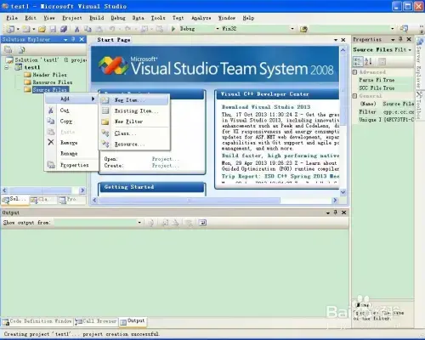The width and height of the screenshot is (425, 340).
Task: Click the Solution Explorer horizontal scrollbar right arrow
Action: click(82, 190)
